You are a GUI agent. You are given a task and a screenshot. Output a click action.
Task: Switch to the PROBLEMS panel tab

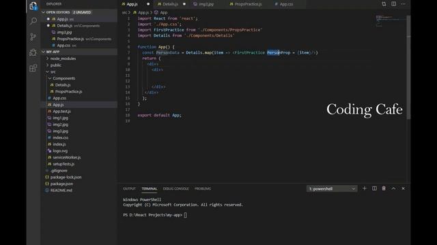pos(203,189)
